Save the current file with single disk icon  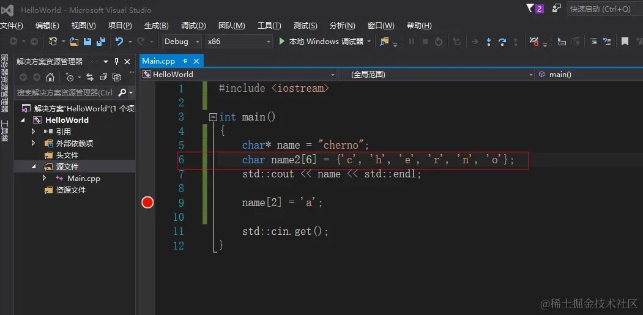click(87, 42)
